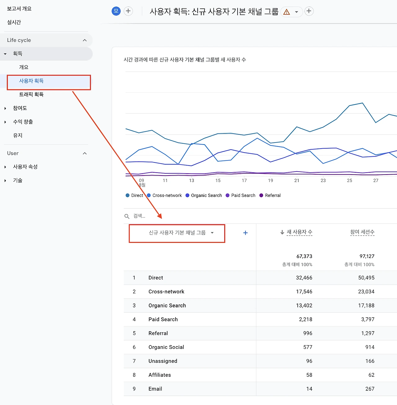
Task: Sort by the 새 사용자 수 column header
Action: click(299, 232)
